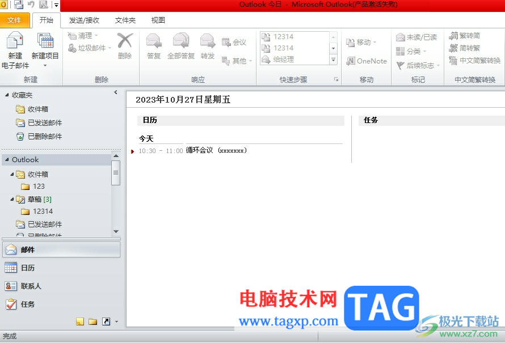
Task: Open Drafts (草稿) [3] folder
Action: pos(34,199)
